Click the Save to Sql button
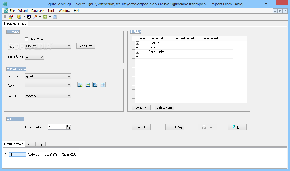The image size is (290, 171). (175, 127)
